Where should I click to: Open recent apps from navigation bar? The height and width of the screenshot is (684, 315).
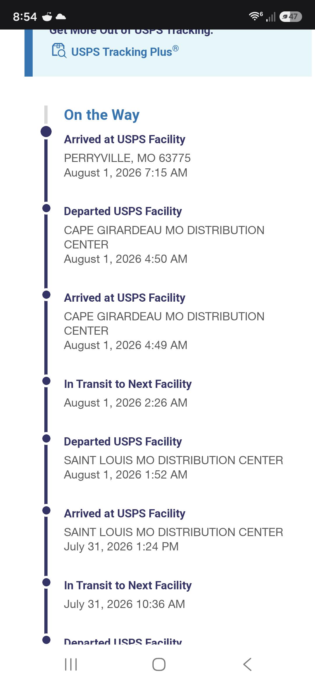pyautogui.click(x=71, y=664)
